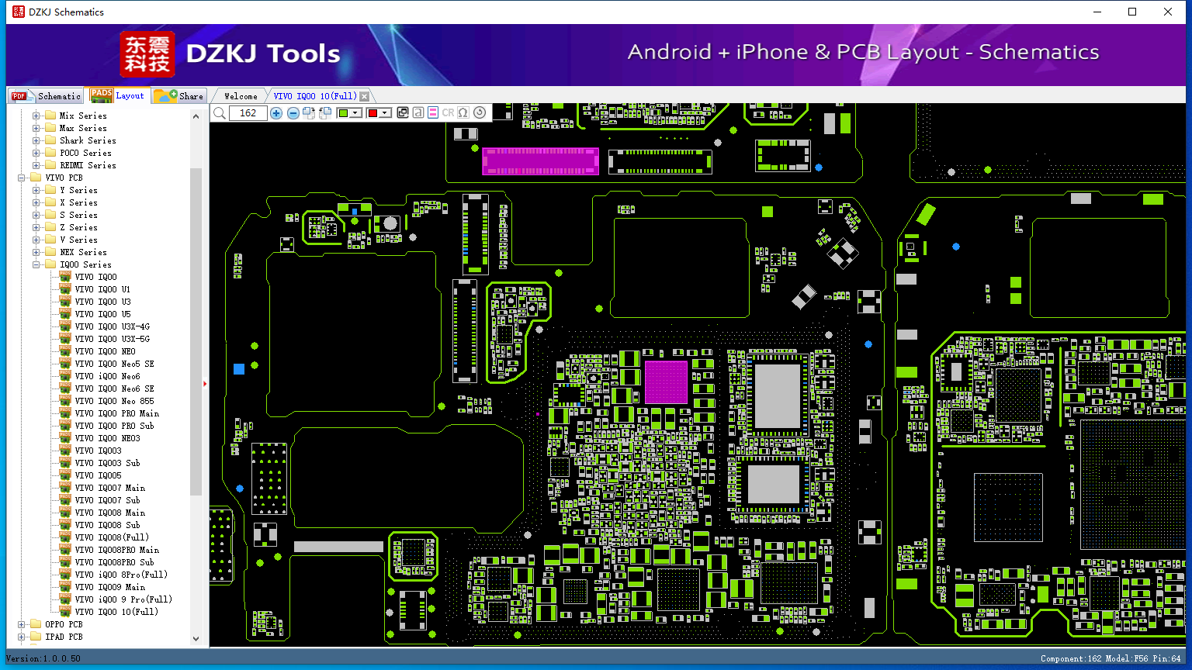
Task: Click the PADS icon beside VIVO IQOO5
Action: (x=65, y=475)
